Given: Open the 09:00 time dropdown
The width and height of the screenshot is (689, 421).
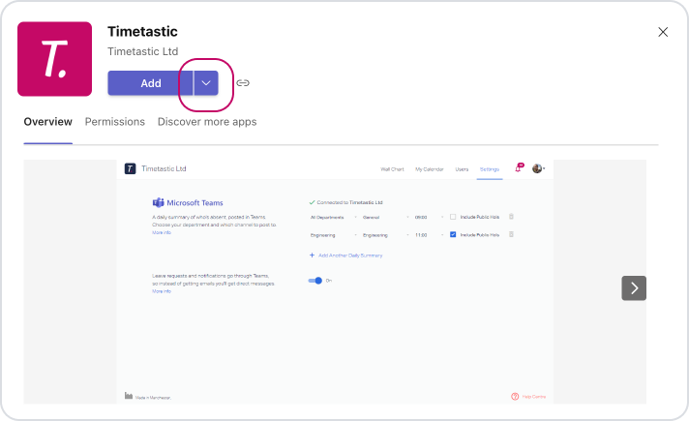Looking at the screenshot, I should click(x=430, y=217).
